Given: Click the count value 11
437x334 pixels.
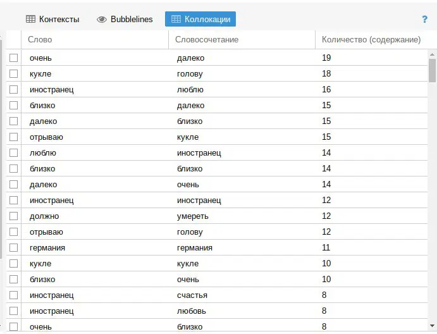Looking at the screenshot, I should pos(326,247).
